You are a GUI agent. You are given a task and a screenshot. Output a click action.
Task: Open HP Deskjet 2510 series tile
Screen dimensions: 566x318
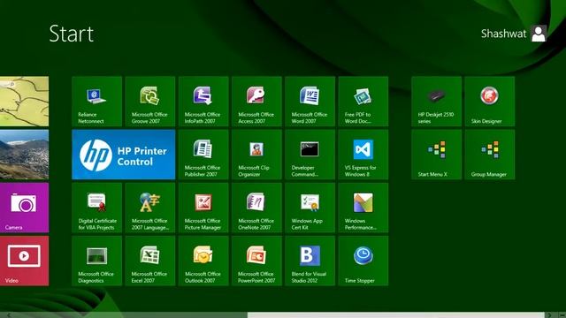[436, 102]
